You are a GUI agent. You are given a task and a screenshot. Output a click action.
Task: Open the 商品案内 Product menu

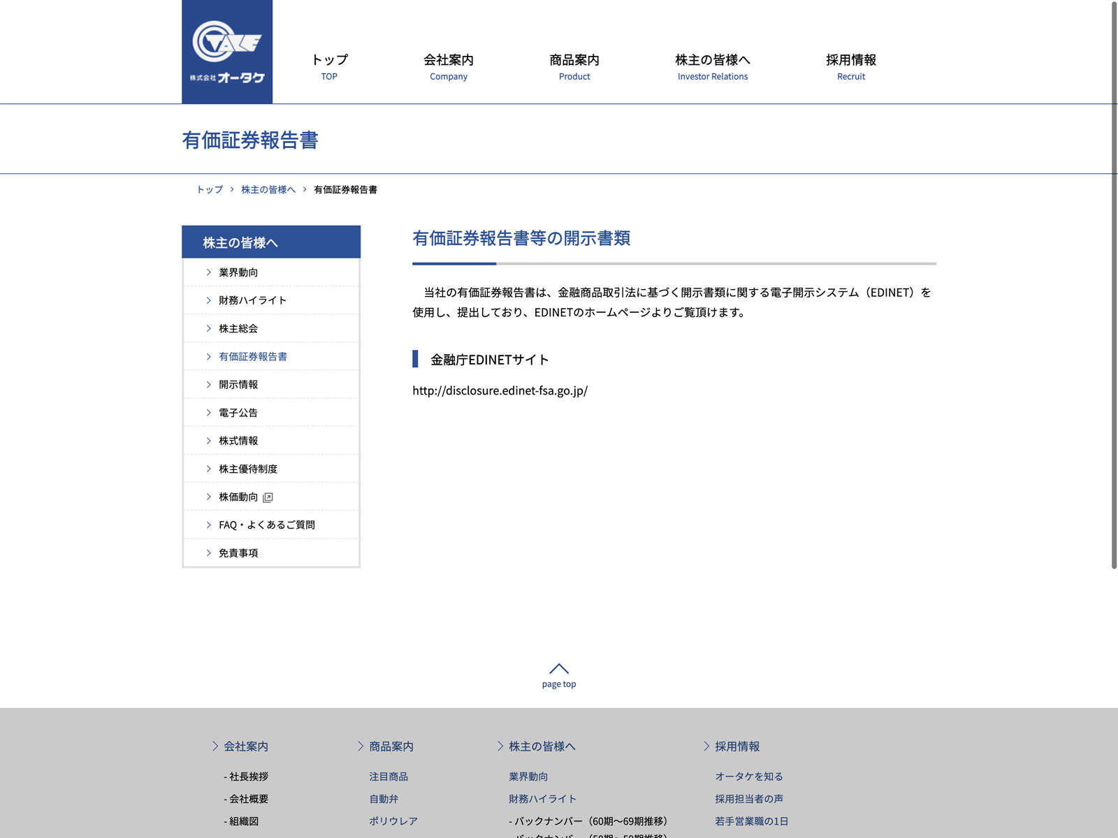pos(574,67)
